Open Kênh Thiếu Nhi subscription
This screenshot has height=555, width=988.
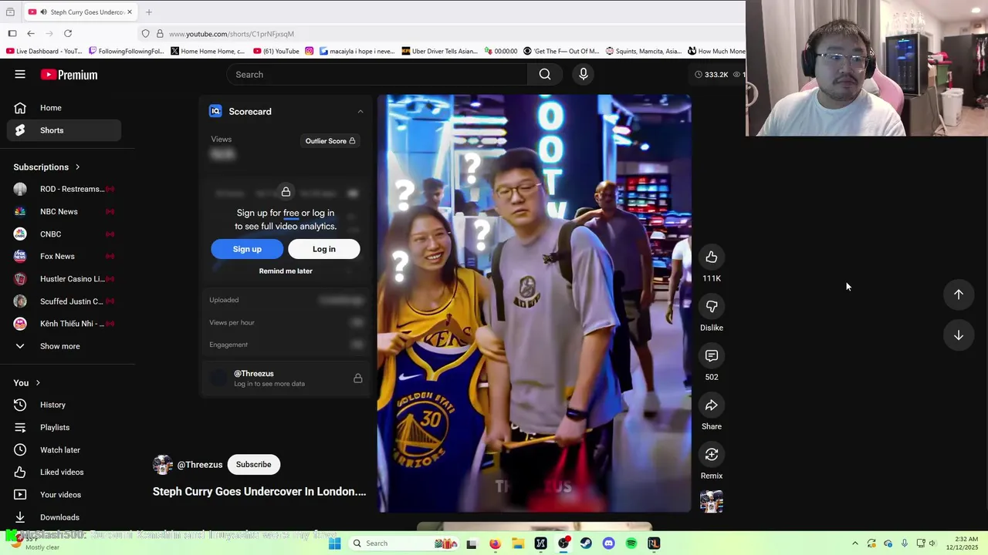[64, 324]
